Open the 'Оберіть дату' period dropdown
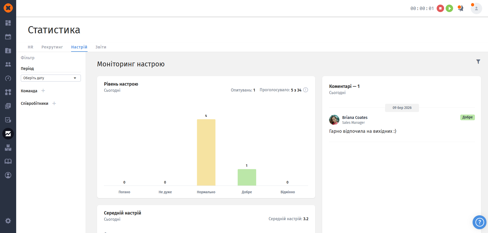 pyautogui.click(x=51, y=78)
